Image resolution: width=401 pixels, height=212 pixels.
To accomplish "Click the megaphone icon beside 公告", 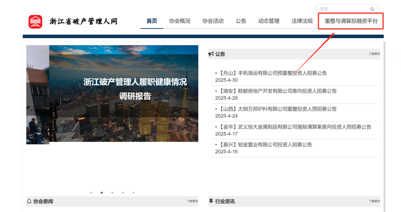I will point(211,54).
